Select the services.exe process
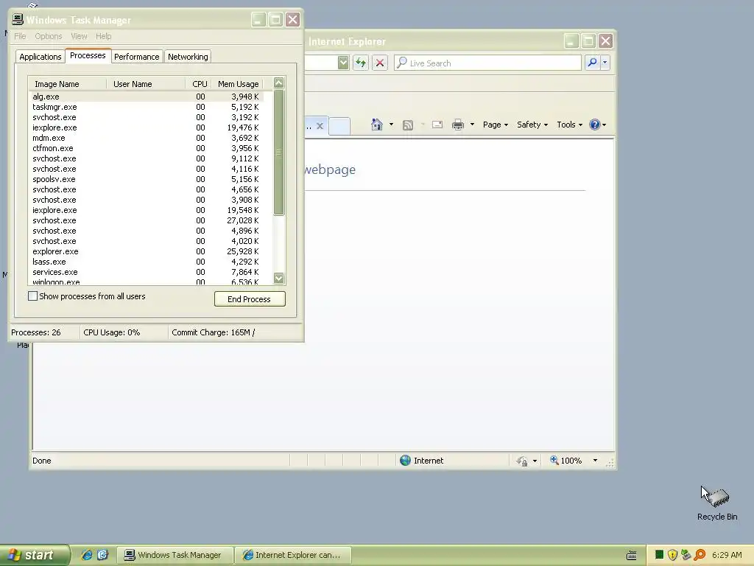The image size is (754, 566). (x=146, y=272)
